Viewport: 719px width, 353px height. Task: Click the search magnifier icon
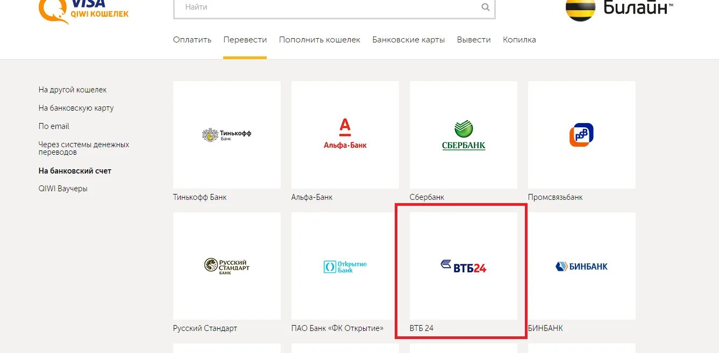point(486,8)
